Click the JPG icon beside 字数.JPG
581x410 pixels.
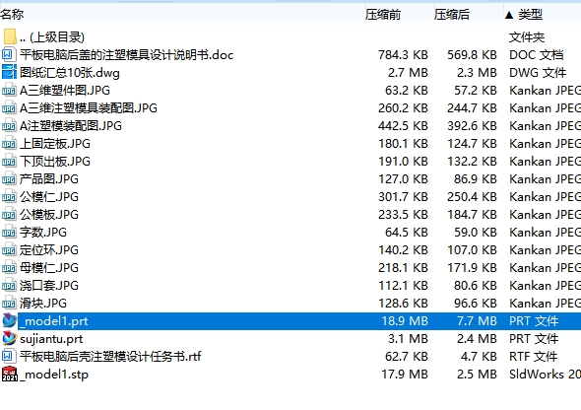pyautogui.click(x=9, y=232)
